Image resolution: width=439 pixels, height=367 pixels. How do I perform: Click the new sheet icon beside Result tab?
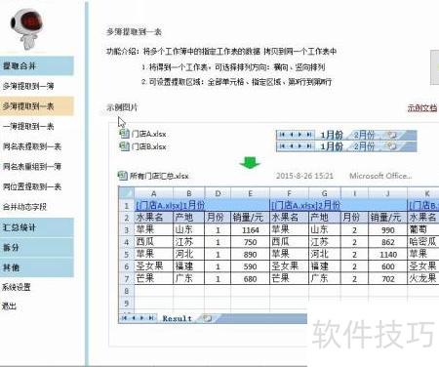[x=207, y=318]
